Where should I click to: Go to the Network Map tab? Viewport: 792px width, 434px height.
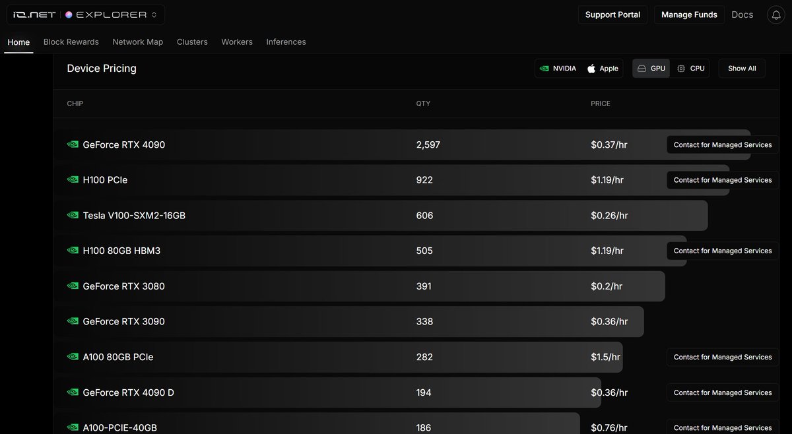pyautogui.click(x=138, y=42)
